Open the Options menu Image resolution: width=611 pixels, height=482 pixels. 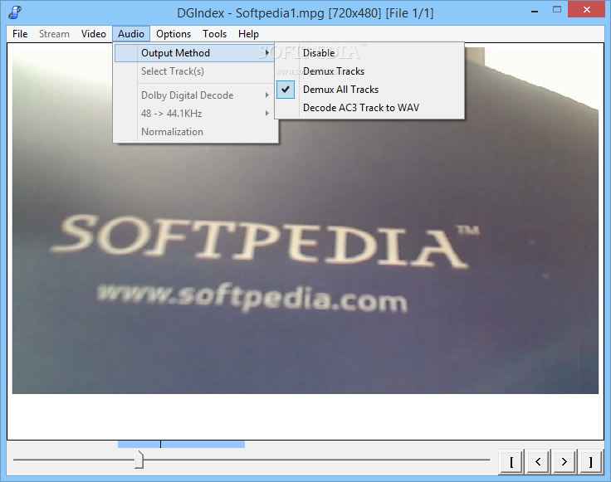[174, 34]
